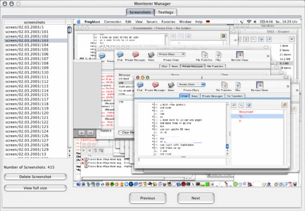This screenshot has height=211, width=305.
Task: Select list row screen/02.03.2003/101
Action: click(x=36, y=32)
